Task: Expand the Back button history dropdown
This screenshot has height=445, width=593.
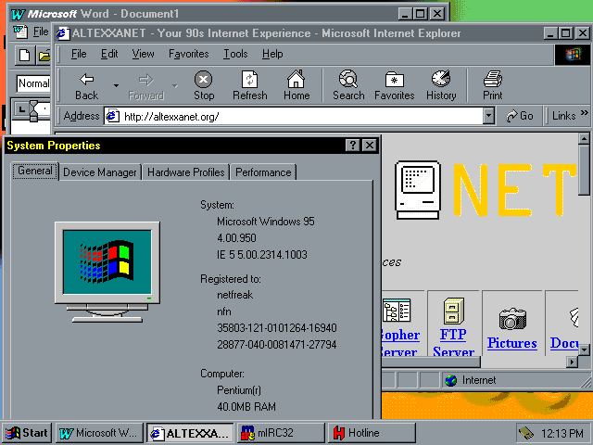Action: 116,85
